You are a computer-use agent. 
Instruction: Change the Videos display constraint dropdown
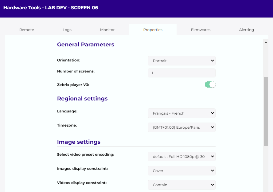[181, 185]
